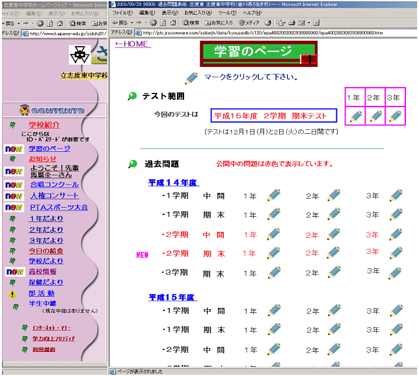
Task: Click the メディア media toolbar button
Action: [x=256, y=22]
